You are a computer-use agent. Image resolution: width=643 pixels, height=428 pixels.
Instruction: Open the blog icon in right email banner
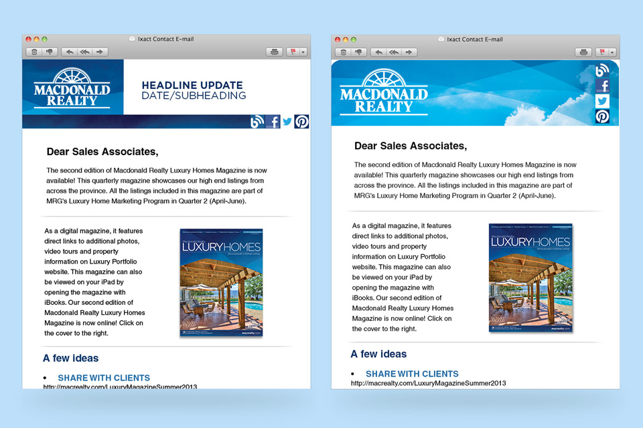click(602, 70)
